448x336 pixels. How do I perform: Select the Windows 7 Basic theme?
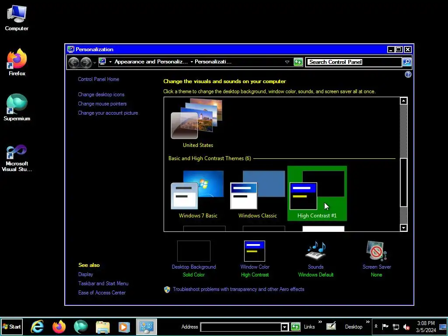(x=198, y=193)
